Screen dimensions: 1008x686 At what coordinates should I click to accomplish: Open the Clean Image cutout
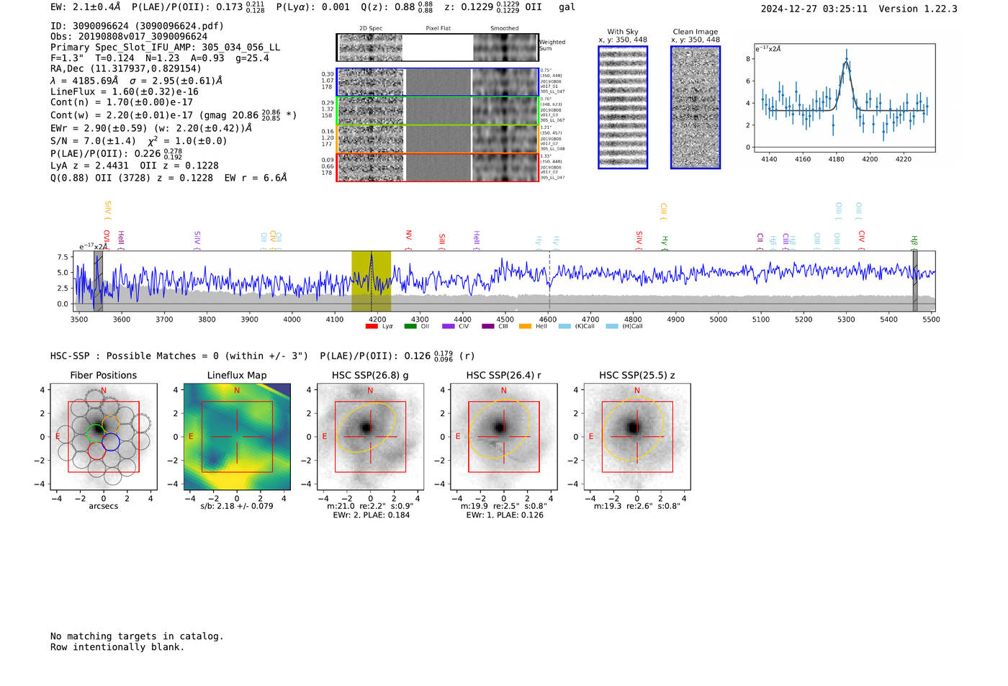pos(696,107)
